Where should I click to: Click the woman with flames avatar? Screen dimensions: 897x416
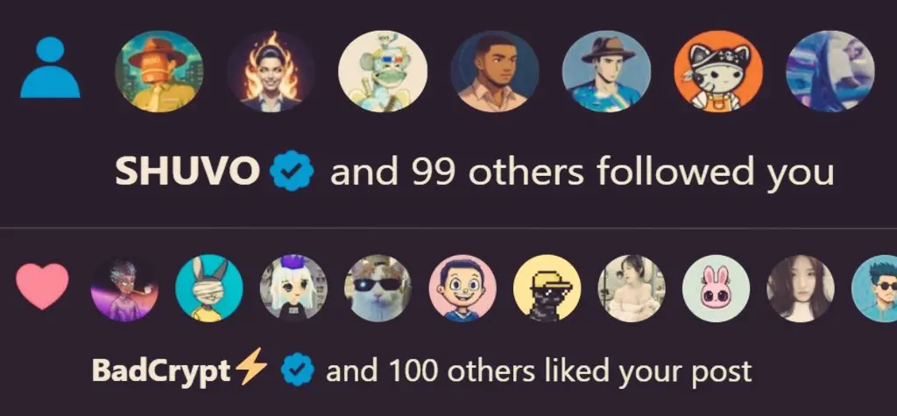pos(271,71)
